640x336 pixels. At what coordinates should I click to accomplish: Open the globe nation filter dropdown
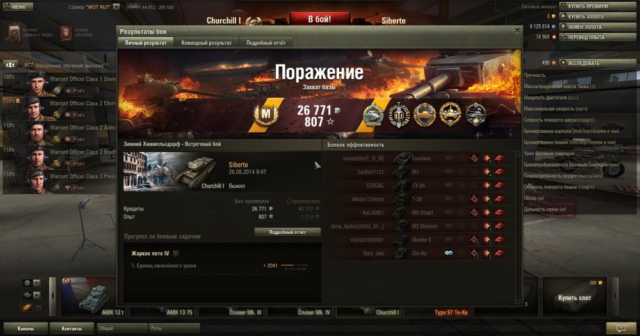(31, 283)
